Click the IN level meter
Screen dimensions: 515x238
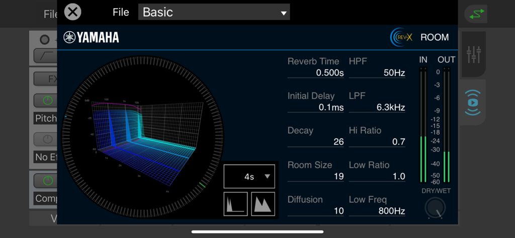tap(423, 125)
